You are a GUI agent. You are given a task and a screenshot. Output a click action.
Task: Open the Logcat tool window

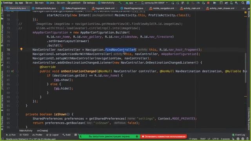pyautogui.click(x=53, y=135)
